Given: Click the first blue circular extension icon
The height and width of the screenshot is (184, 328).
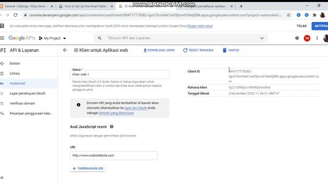Looking at the screenshot, I should pos(298,15).
